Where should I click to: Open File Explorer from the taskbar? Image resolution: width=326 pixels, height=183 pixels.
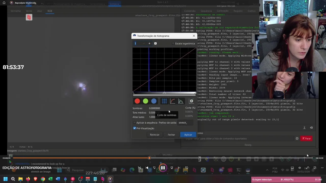(x=20, y=179)
